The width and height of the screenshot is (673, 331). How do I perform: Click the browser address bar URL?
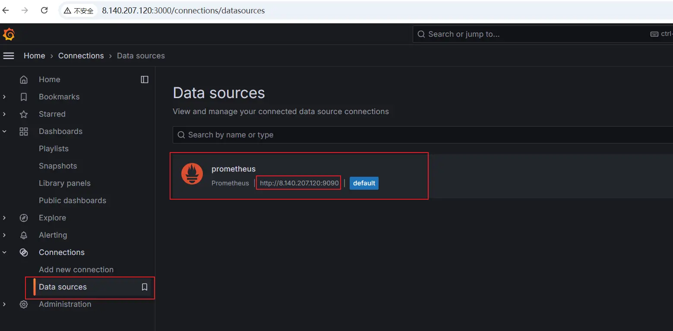[x=183, y=10]
